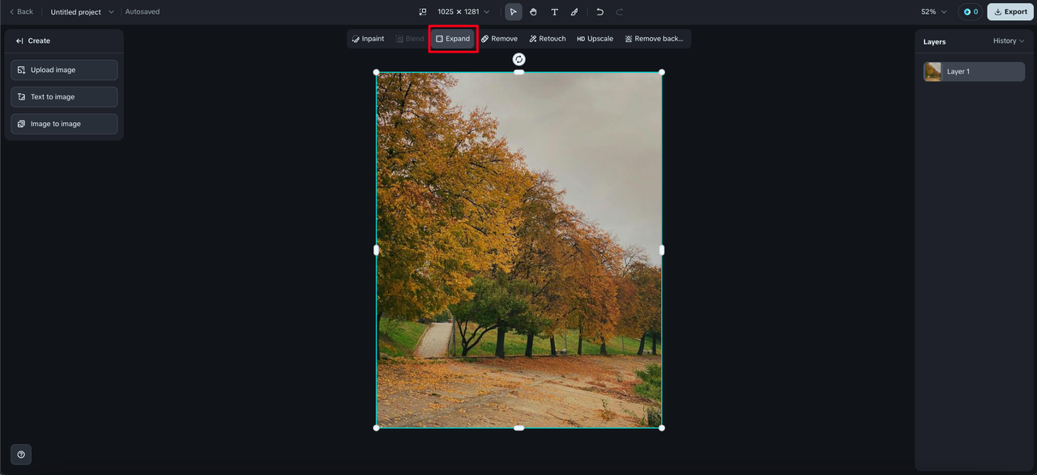This screenshot has height=475, width=1037.
Task: Click Remove background option
Action: pos(654,39)
